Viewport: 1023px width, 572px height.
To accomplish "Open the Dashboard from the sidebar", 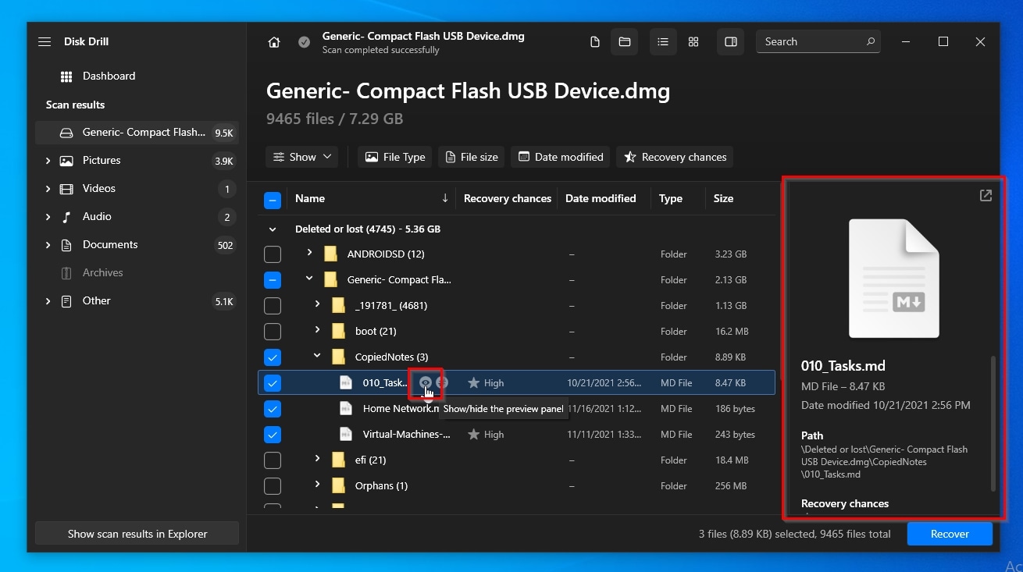I will pyautogui.click(x=109, y=76).
